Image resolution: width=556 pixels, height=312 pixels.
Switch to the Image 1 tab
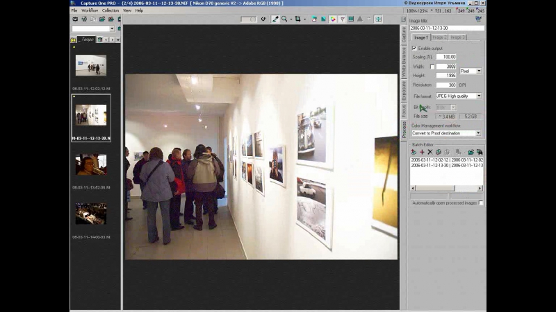421,37
